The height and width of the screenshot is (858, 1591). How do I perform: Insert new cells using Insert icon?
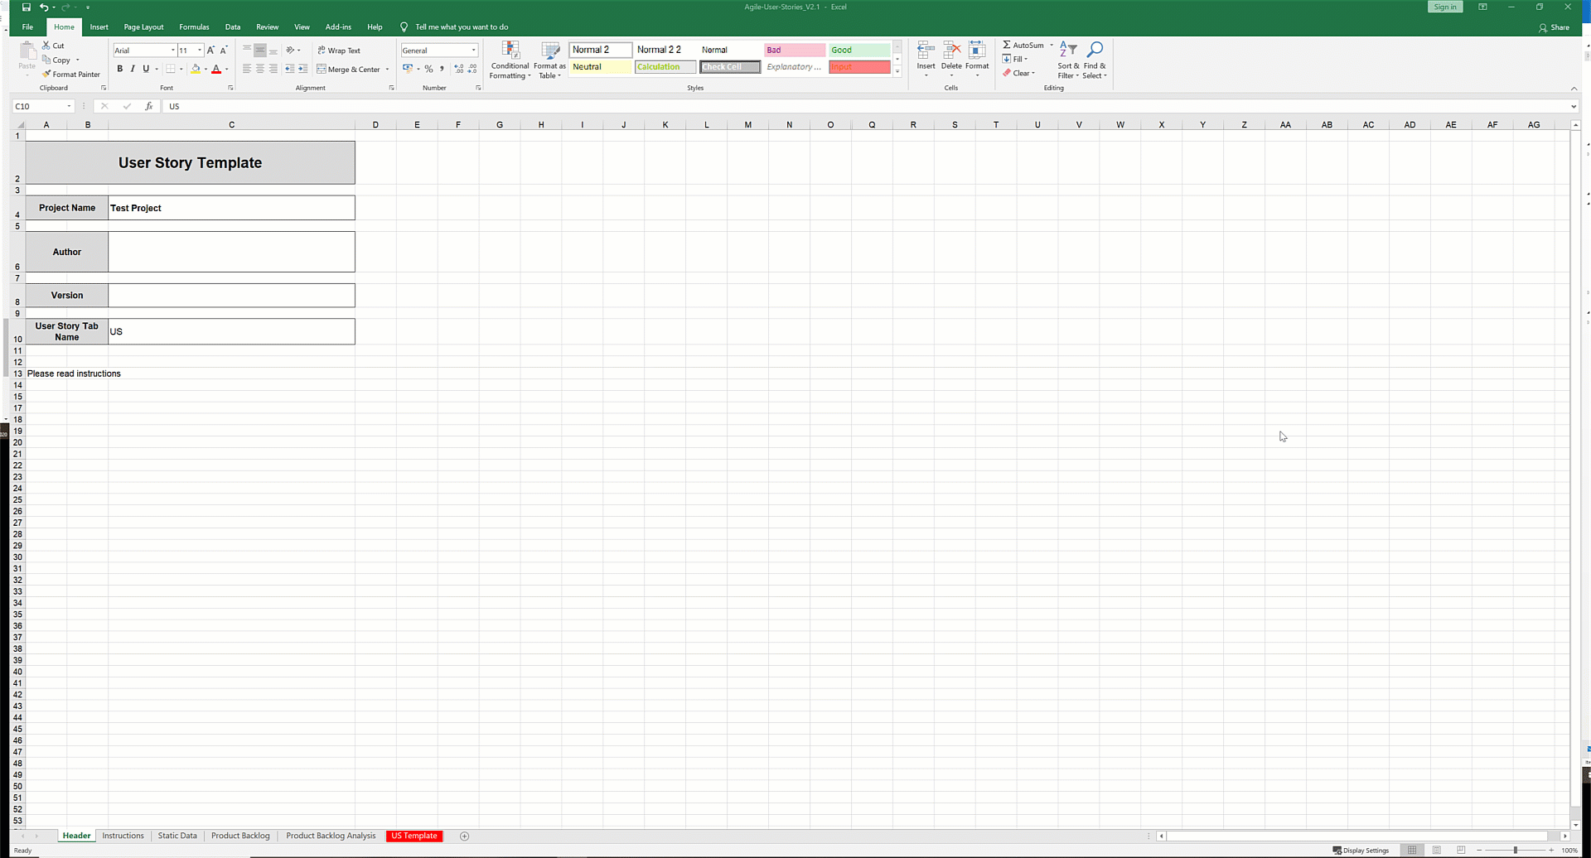pos(926,56)
